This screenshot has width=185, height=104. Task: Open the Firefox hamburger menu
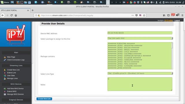[x=182, y=15]
